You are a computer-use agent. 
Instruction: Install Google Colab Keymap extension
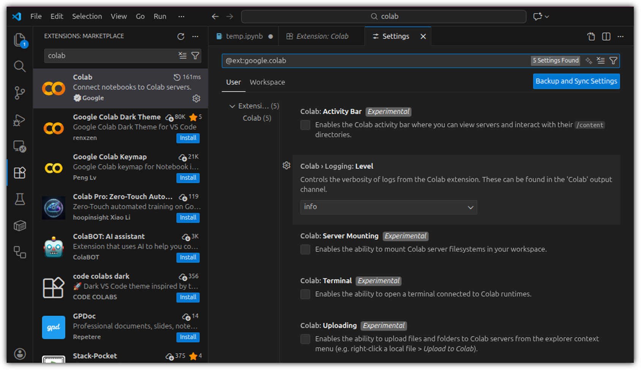pos(188,178)
